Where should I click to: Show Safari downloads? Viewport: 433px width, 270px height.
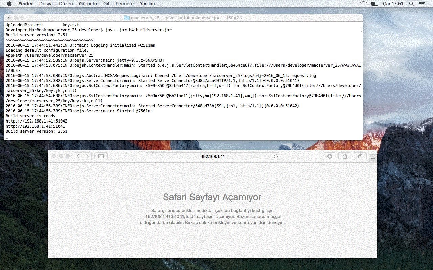329,156
